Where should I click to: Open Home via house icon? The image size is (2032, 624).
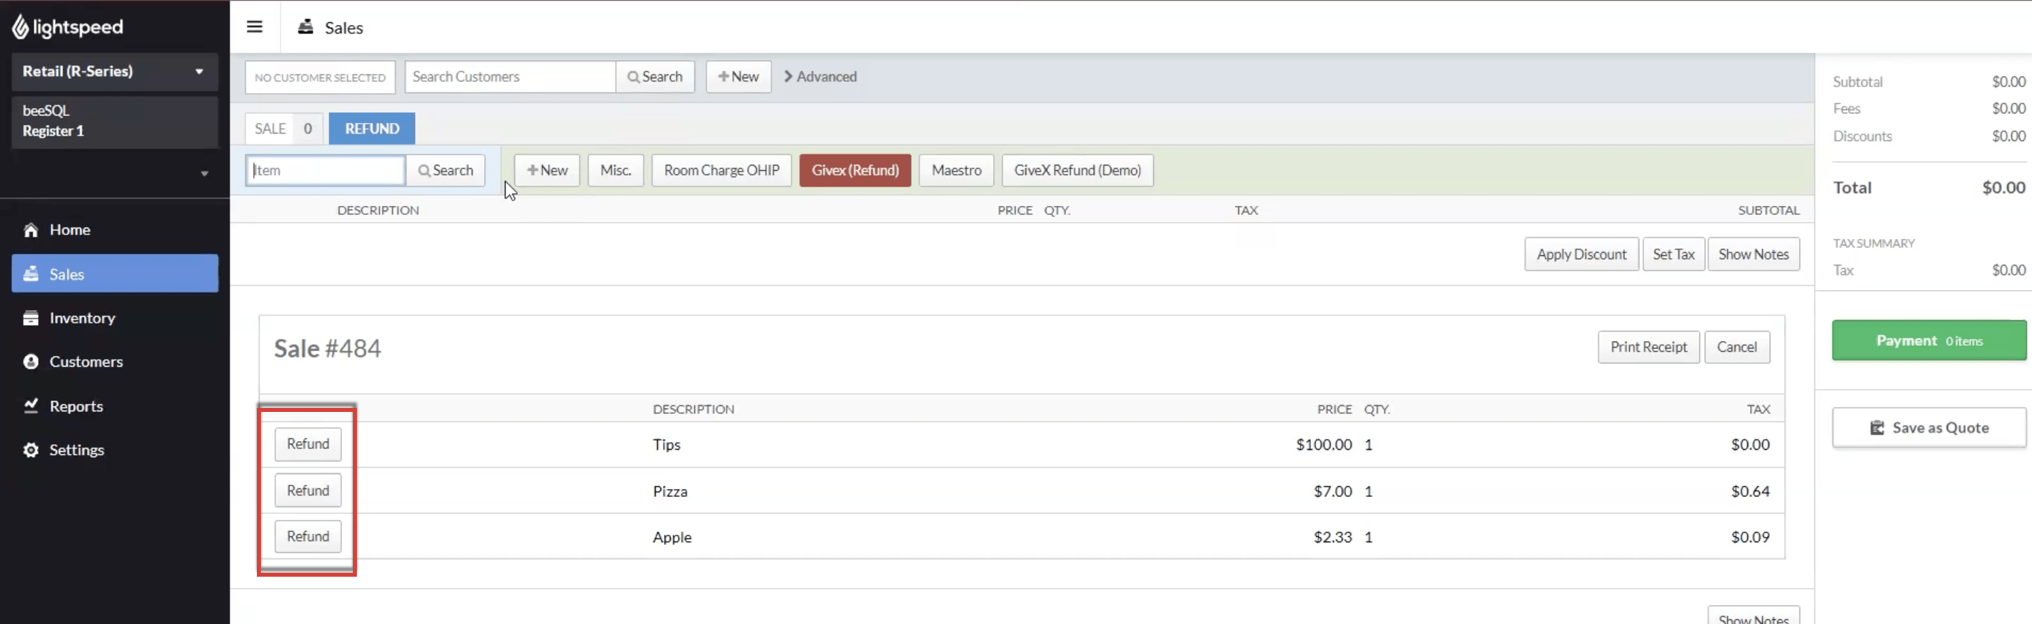31,230
